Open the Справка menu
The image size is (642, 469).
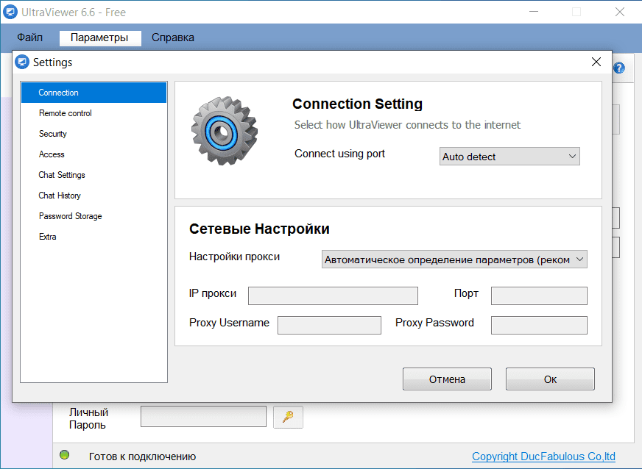(x=173, y=37)
